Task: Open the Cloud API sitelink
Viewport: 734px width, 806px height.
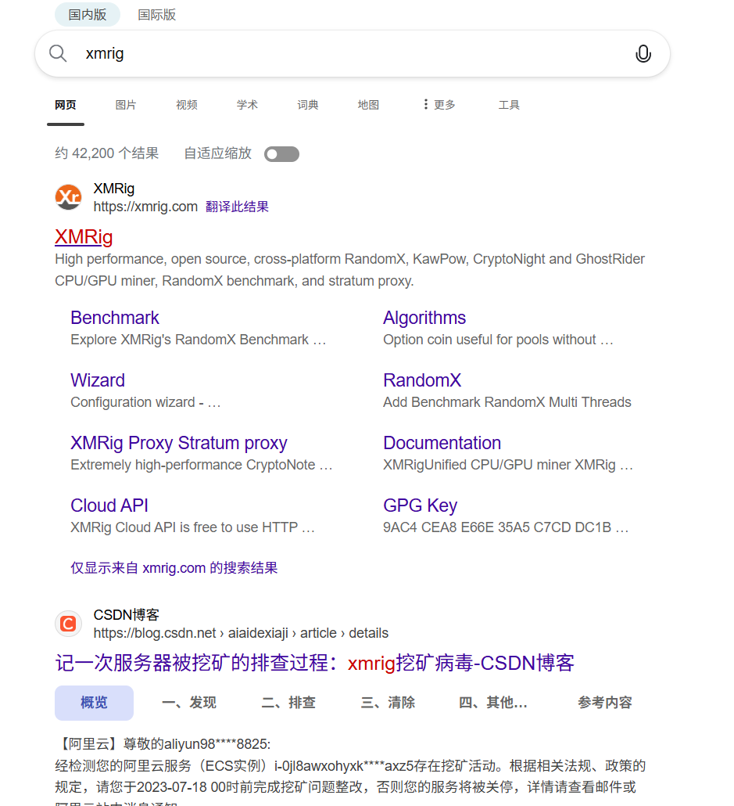Action: pyautogui.click(x=109, y=506)
